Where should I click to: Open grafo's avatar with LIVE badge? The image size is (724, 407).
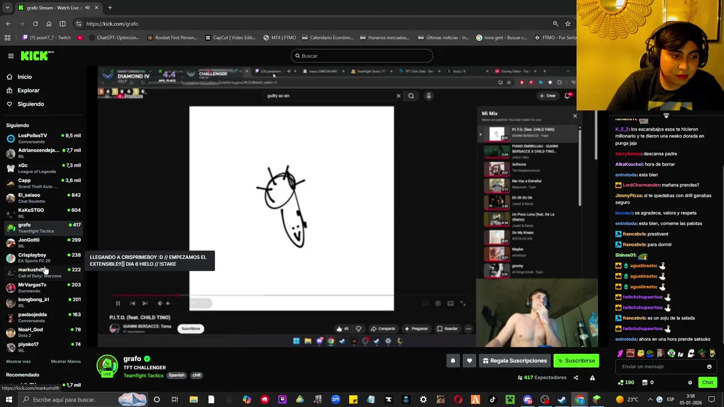click(107, 366)
